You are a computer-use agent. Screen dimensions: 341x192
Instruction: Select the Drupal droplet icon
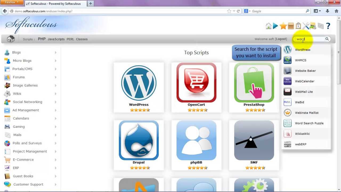(139, 140)
